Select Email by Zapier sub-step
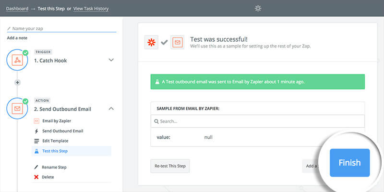Viewport: 384px width, 192px height. pyautogui.click(x=72, y=121)
